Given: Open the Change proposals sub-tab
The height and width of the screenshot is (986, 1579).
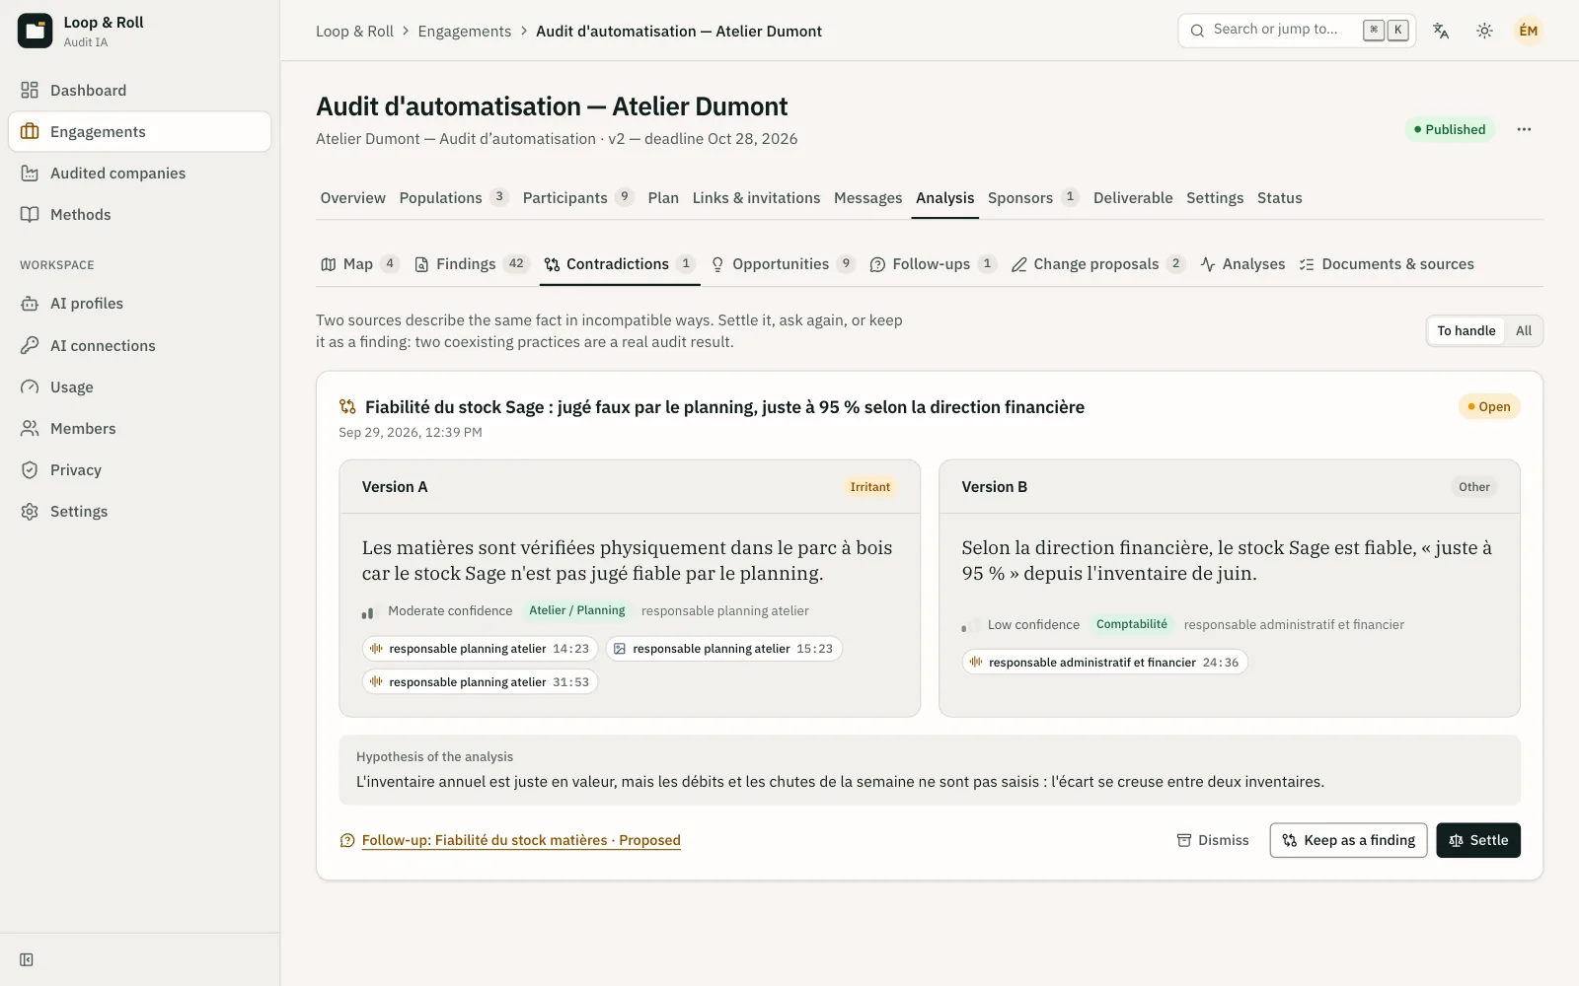Looking at the screenshot, I should point(1097,264).
